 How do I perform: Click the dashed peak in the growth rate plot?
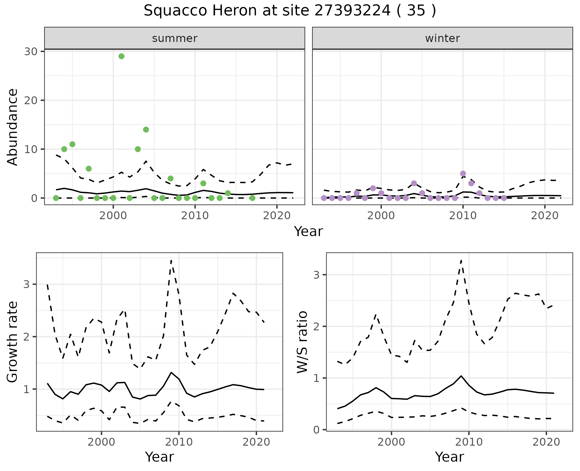tap(171, 260)
